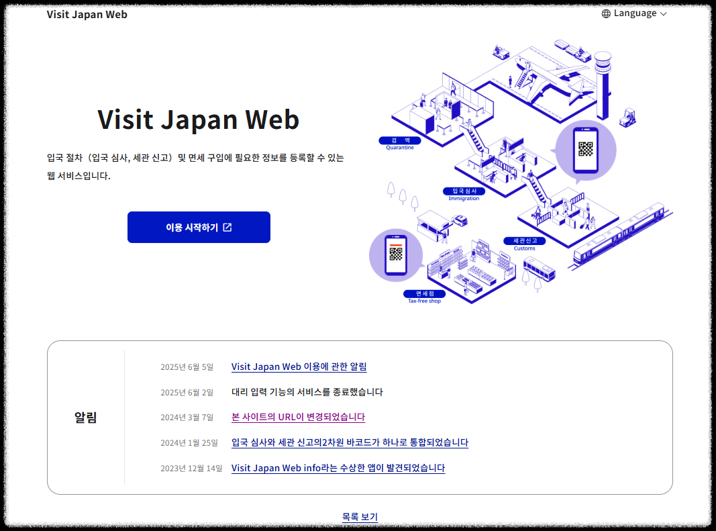Screen dimensions: 716x531
Task: Click the 이용 시작하기 button
Action: (199, 227)
